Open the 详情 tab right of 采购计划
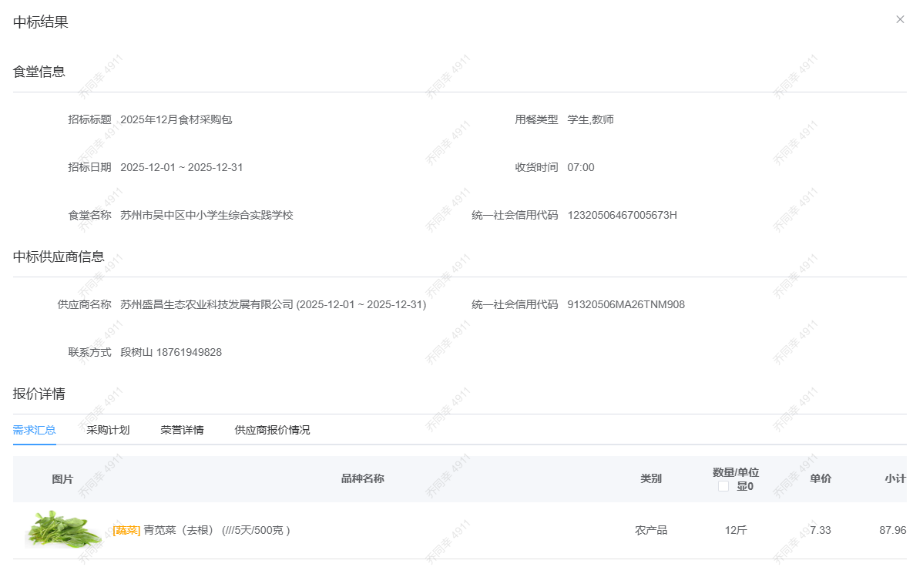 coord(182,430)
